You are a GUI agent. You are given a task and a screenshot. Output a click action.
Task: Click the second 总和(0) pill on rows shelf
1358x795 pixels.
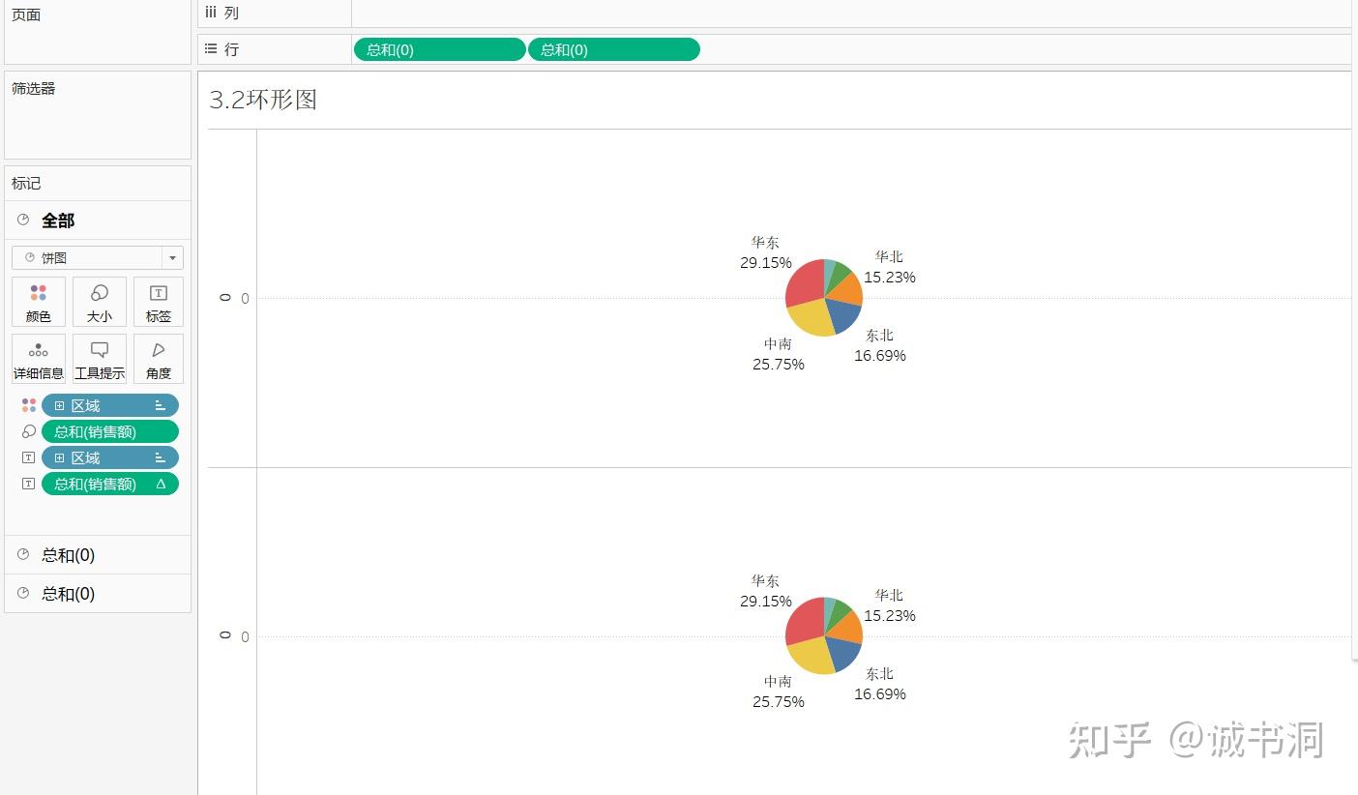click(x=613, y=49)
